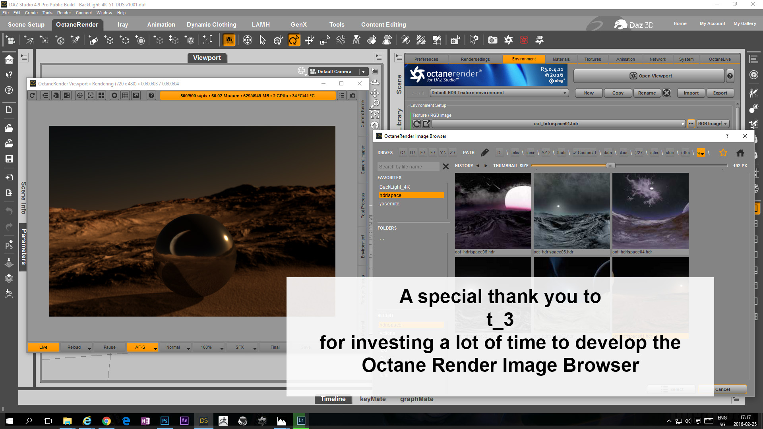Viewport: 763px width, 429px height.
Task: Select the Universal tool icon
Action: [278, 40]
